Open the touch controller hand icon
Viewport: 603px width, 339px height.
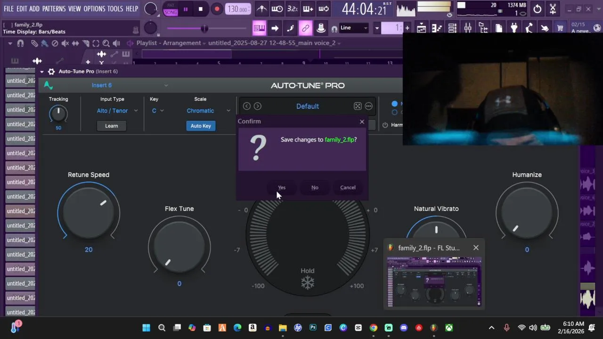545,28
